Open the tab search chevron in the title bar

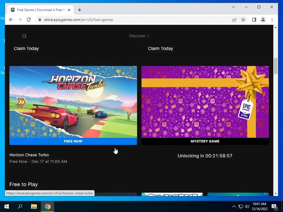click(233, 7)
